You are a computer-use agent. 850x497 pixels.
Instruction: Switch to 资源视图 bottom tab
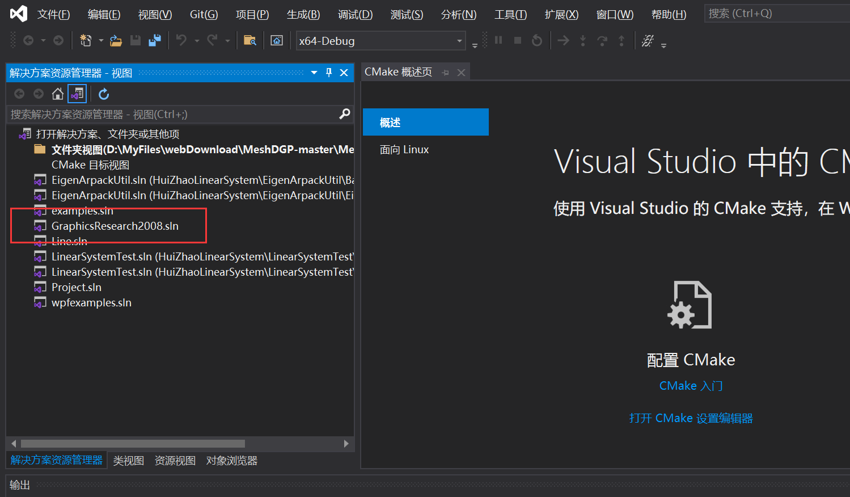tap(175, 461)
